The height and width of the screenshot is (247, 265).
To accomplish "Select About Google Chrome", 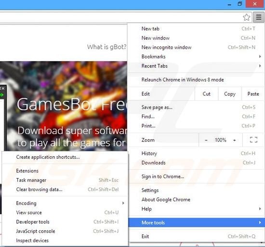I will point(196,199).
